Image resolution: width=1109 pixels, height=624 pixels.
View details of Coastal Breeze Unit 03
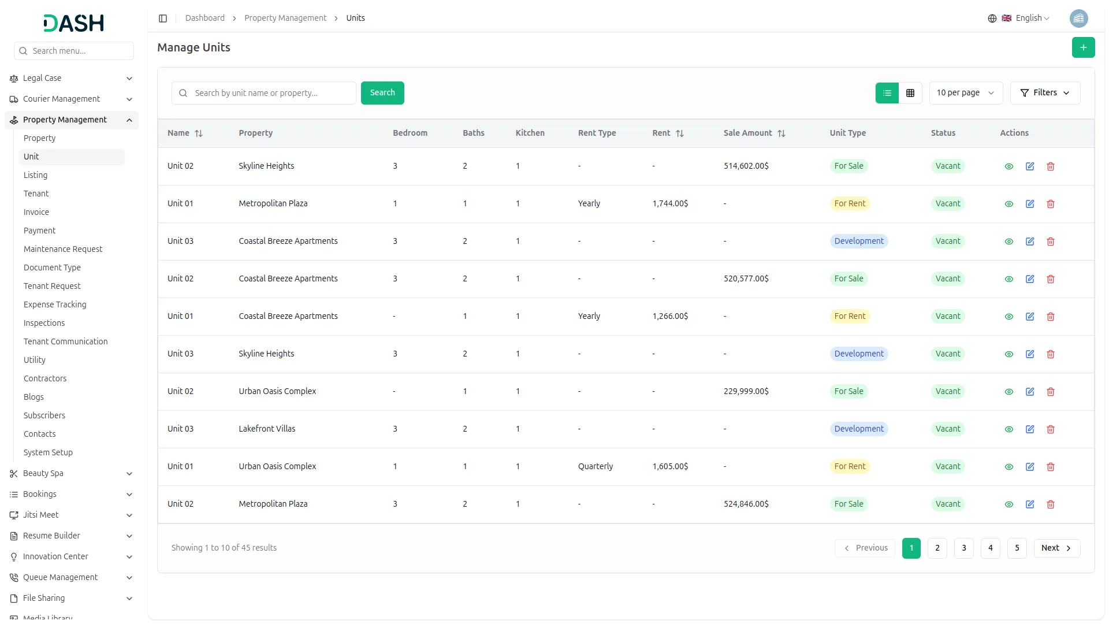(x=1008, y=242)
